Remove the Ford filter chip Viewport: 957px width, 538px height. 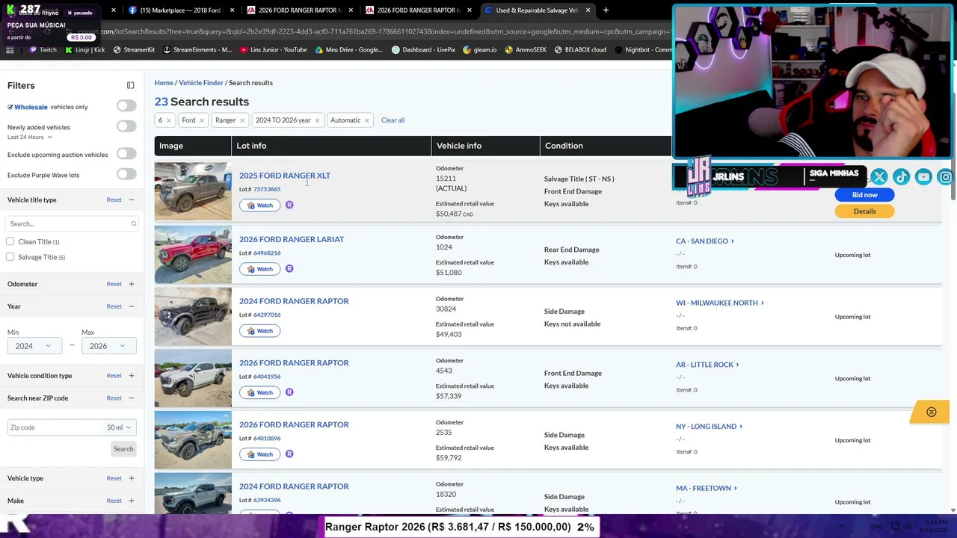201,120
